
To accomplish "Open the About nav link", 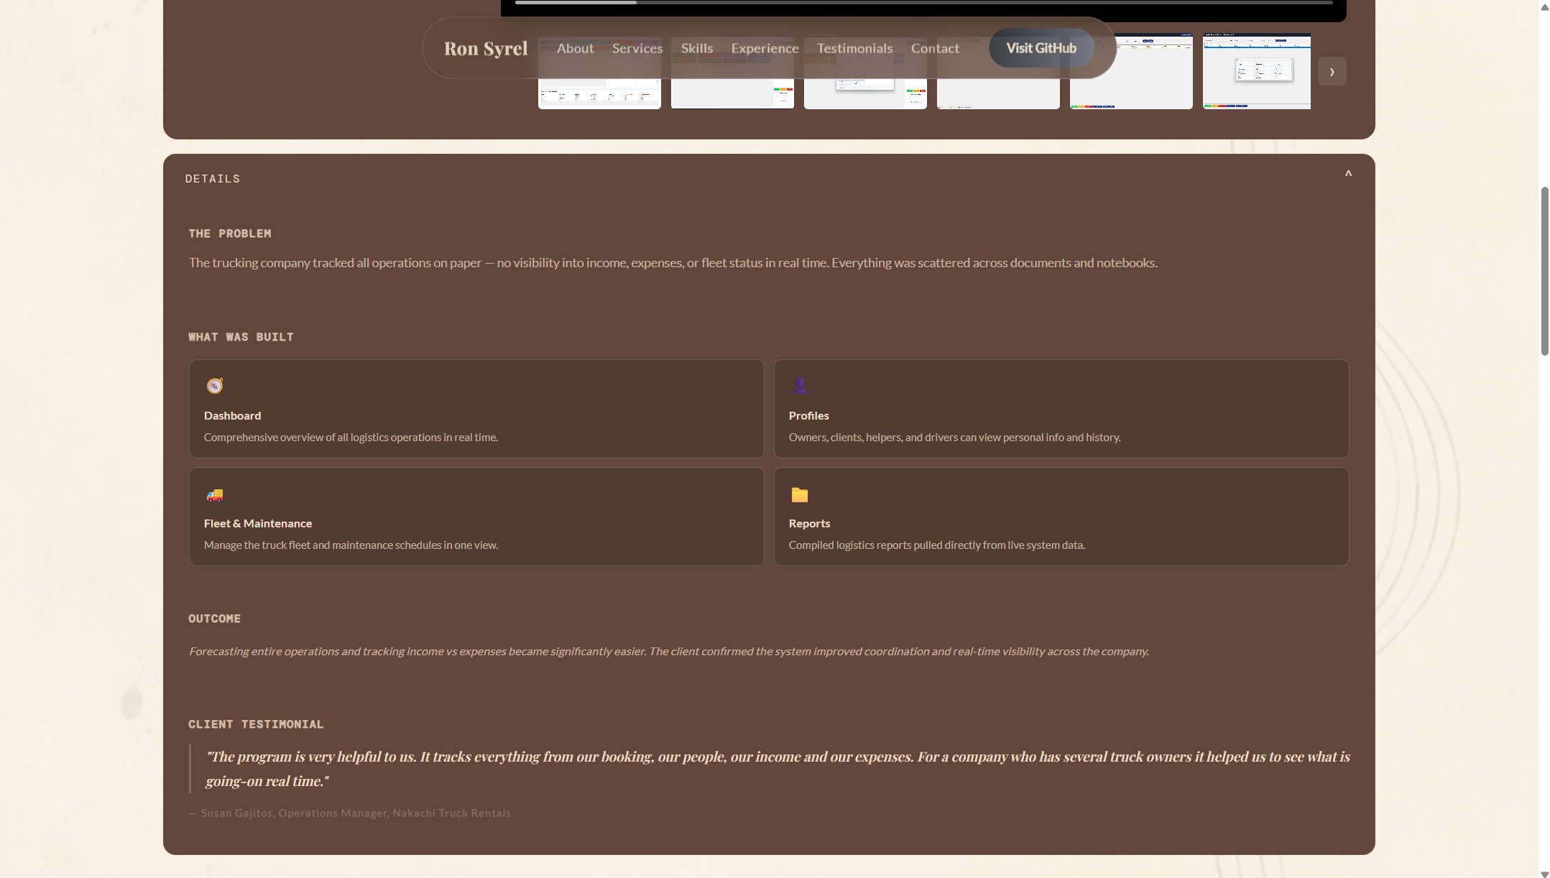I will point(575,48).
